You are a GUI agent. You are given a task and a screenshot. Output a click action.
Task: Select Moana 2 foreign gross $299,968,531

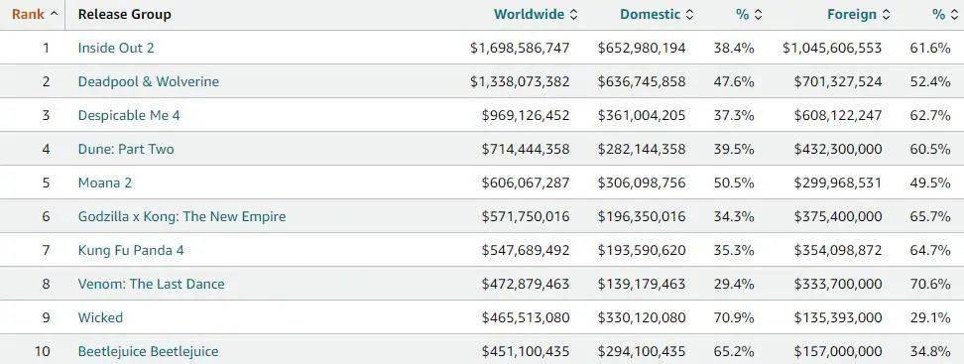pos(837,182)
